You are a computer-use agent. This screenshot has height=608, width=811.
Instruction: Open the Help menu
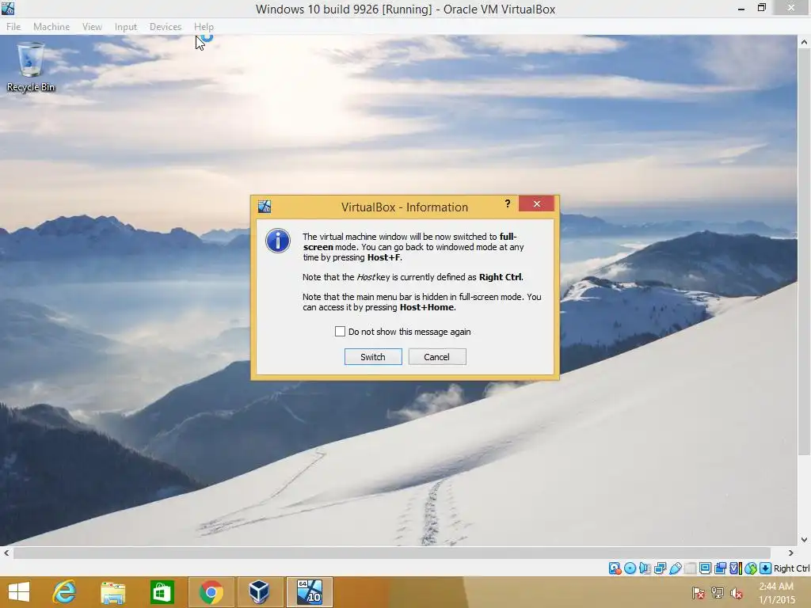coord(204,26)
